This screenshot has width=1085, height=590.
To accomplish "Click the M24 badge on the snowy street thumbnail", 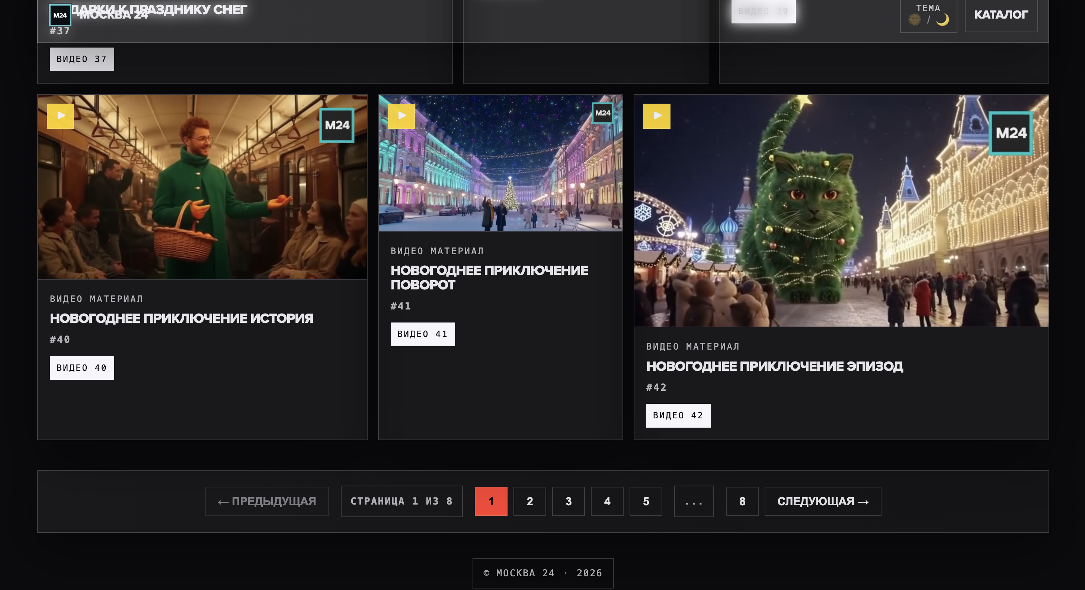I will click(x=603, y=113).
